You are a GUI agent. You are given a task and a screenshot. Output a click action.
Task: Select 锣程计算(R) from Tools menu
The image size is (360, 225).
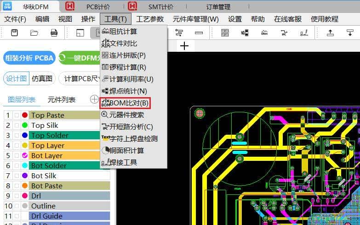[133, 67]
